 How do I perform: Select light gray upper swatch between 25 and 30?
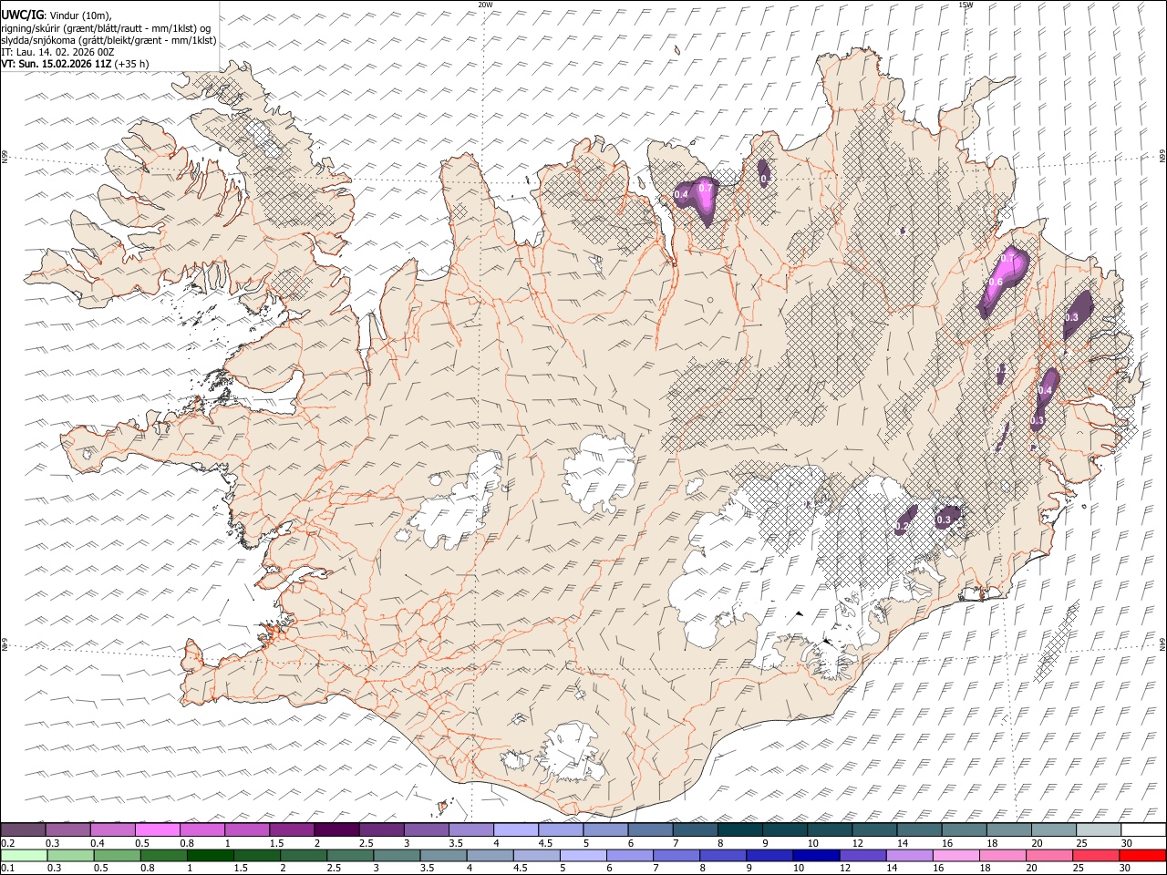coord(1097,829)
